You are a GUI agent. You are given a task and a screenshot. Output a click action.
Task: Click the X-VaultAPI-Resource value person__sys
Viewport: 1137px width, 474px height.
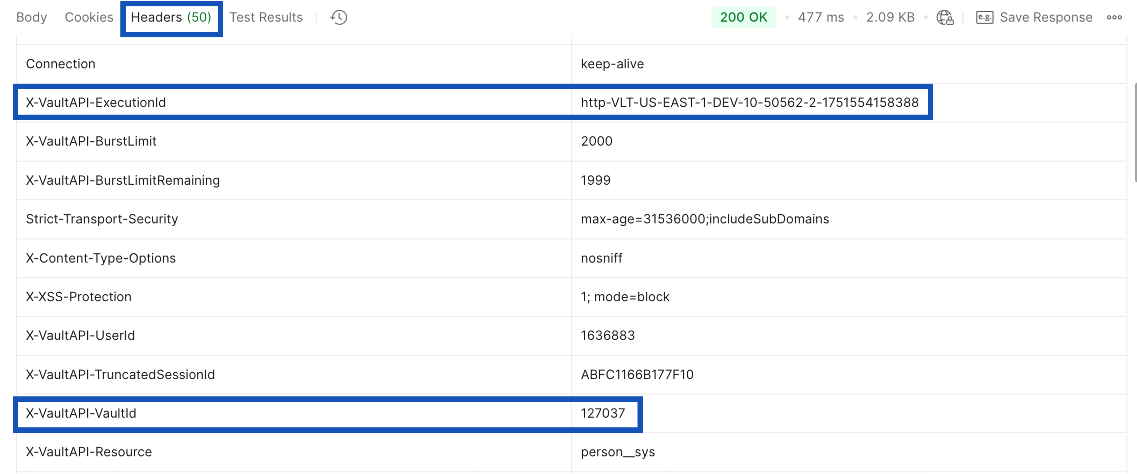pyautogui.click(x=618, y=452)
